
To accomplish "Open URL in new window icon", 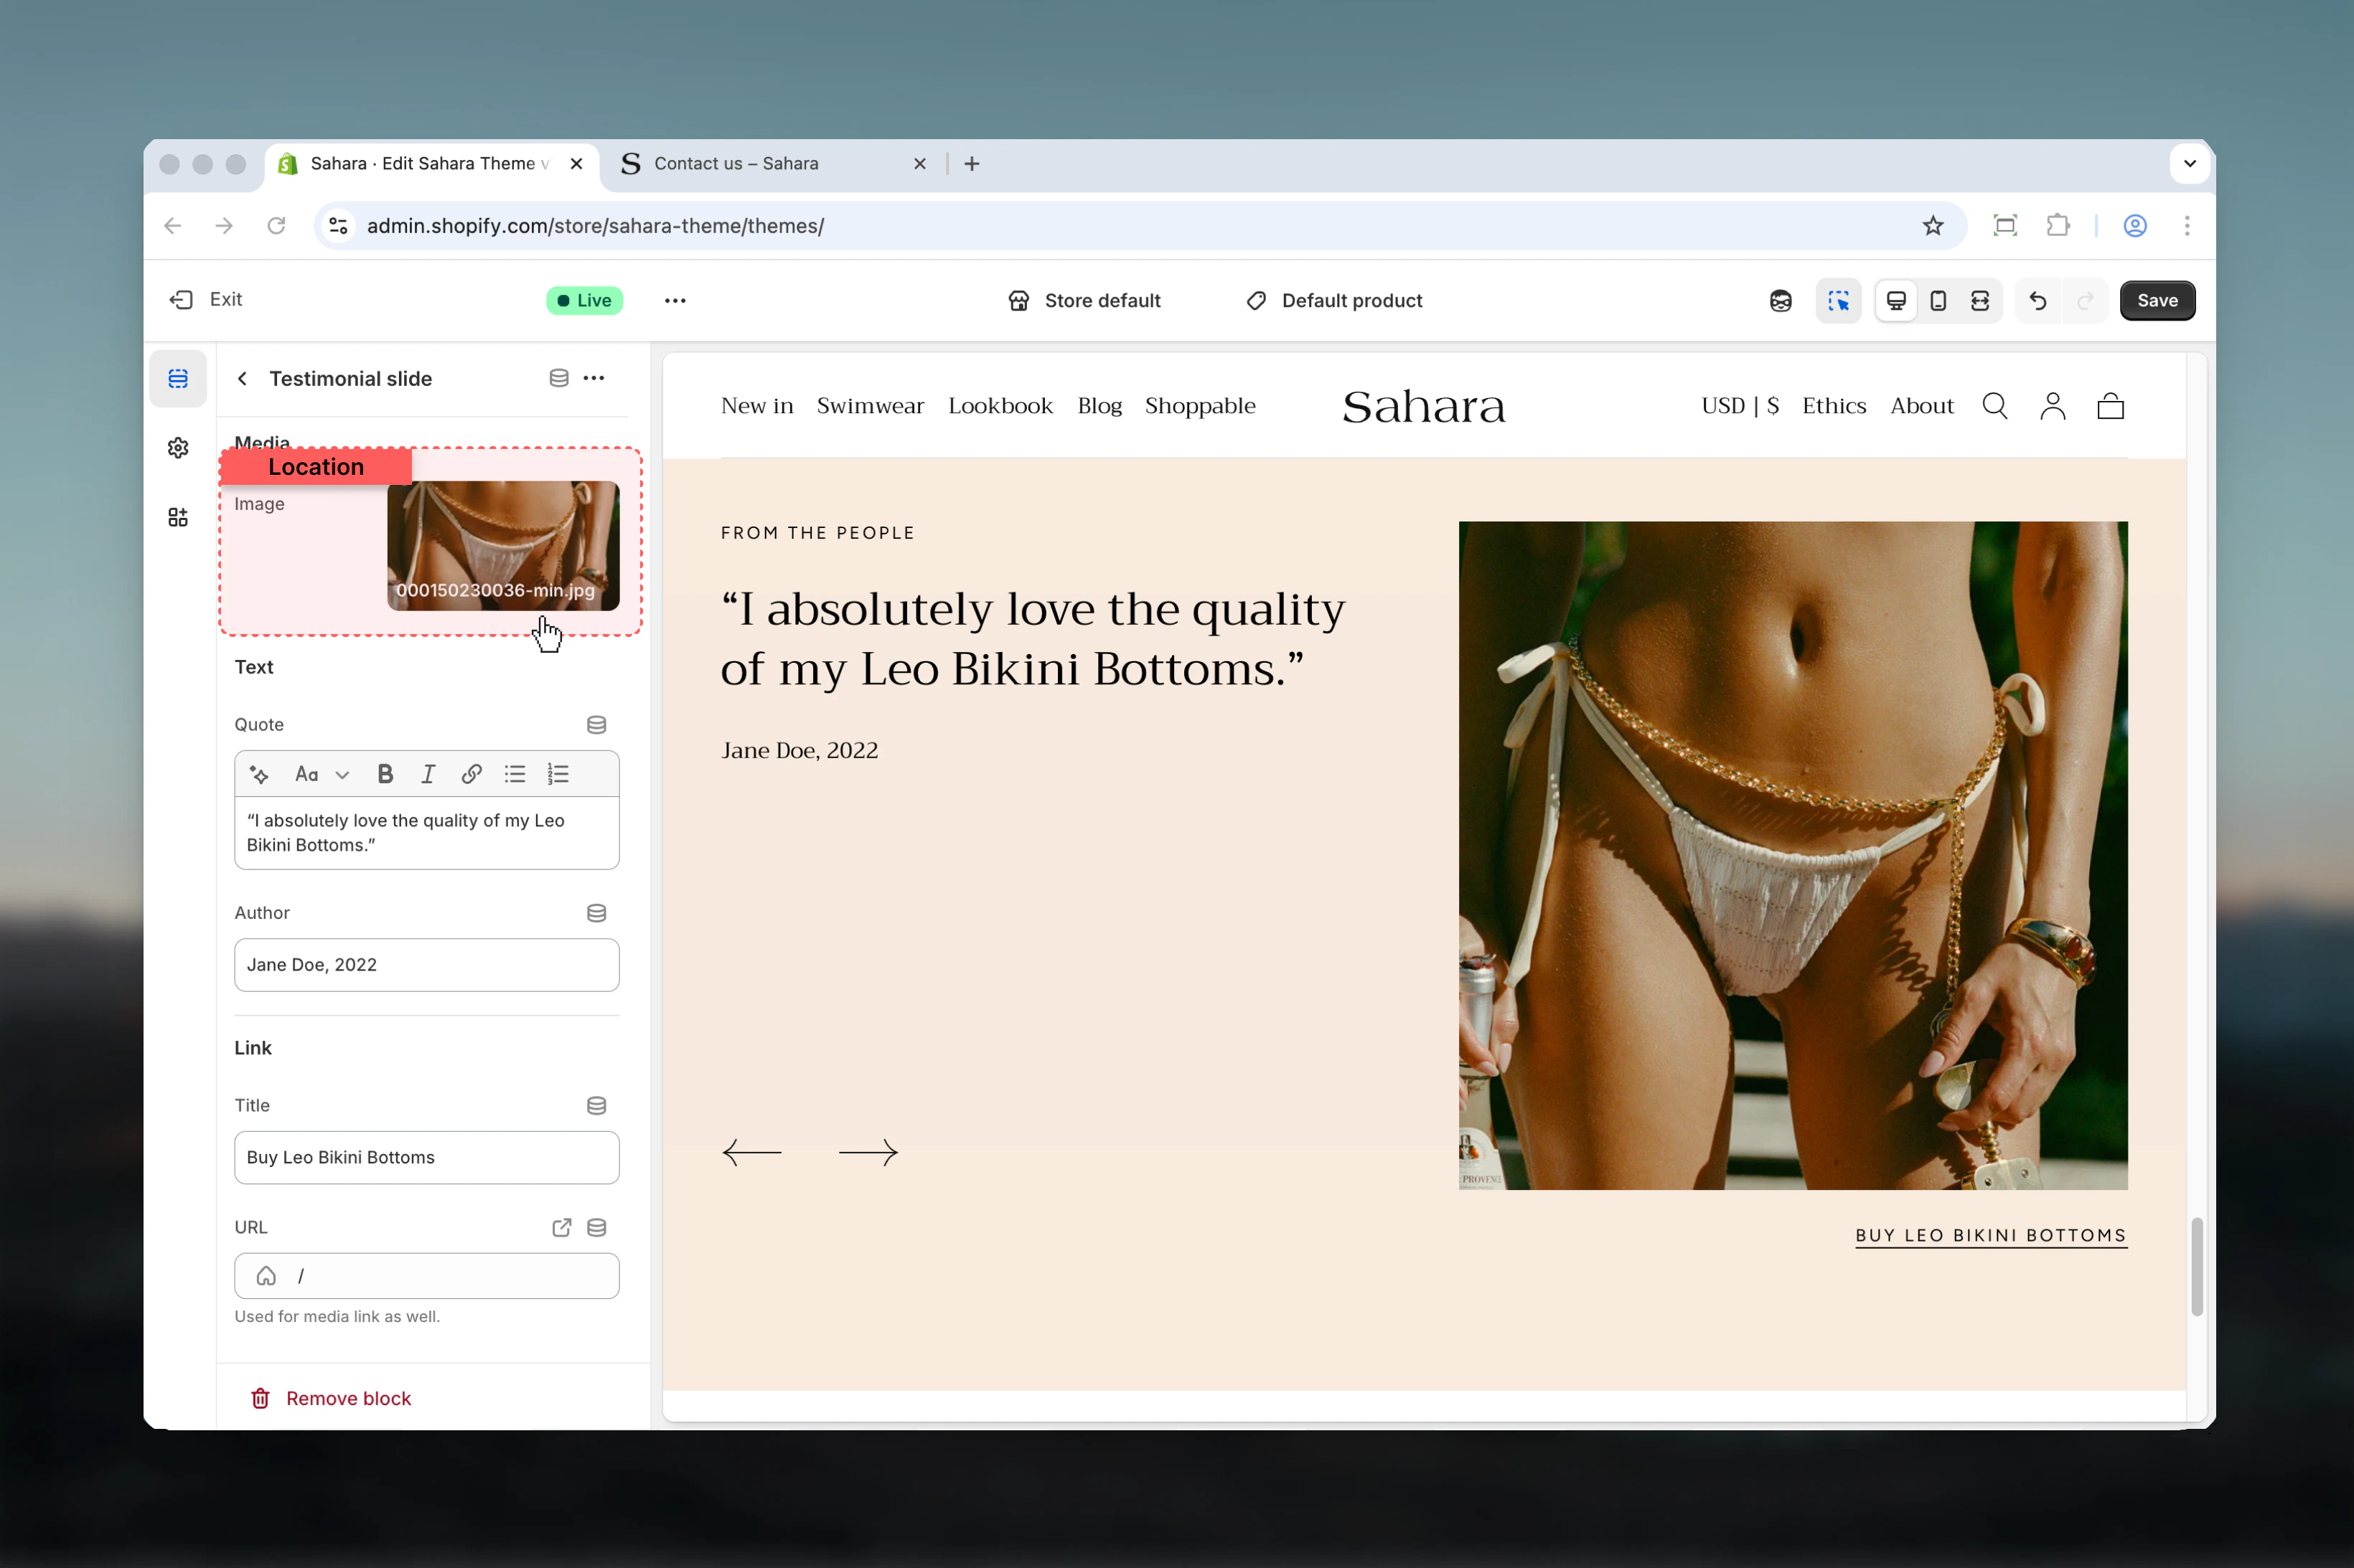I will [x=562, y=1228].
